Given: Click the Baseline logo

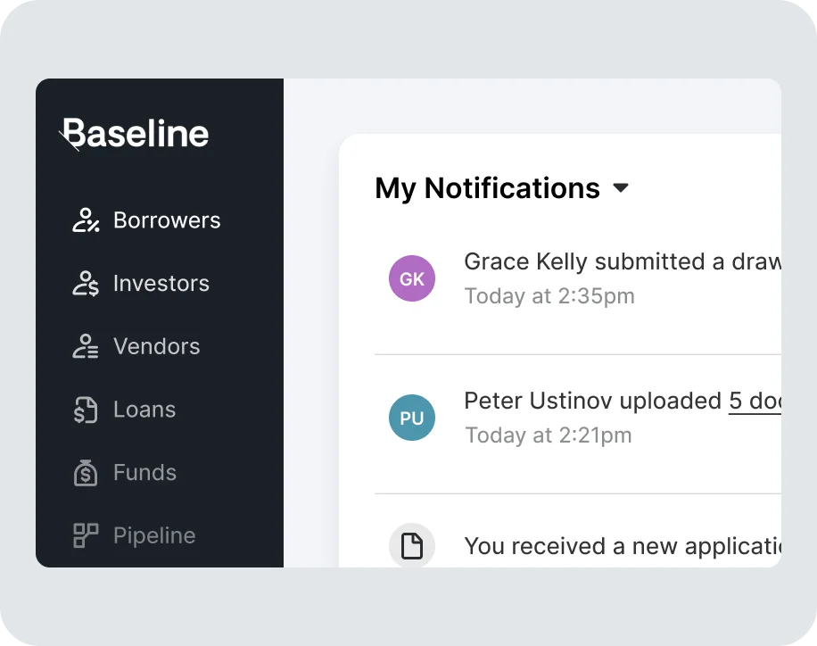Looking at the screenshot, I should pyautogui.click(x=135, y=134).
